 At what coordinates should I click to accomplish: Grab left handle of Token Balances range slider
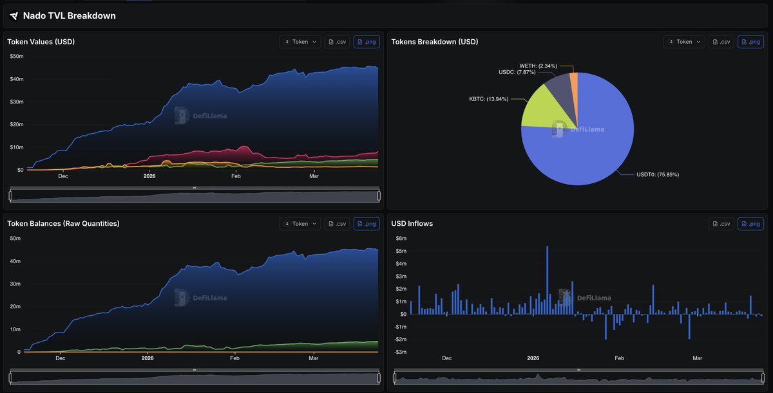pyautogui.click(x=10, y=378)
